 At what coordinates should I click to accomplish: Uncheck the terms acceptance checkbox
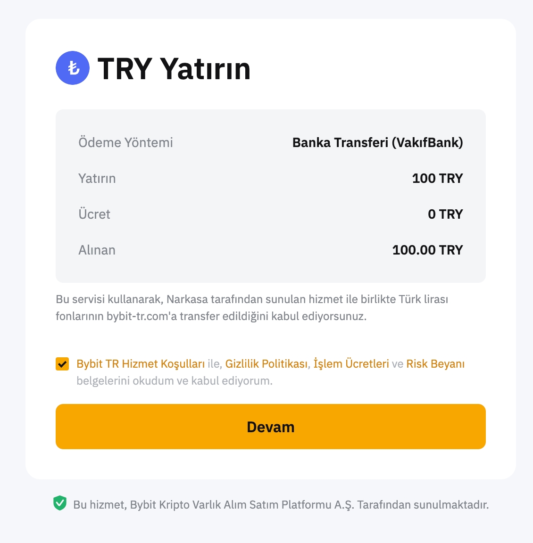(x=62, y=364)
